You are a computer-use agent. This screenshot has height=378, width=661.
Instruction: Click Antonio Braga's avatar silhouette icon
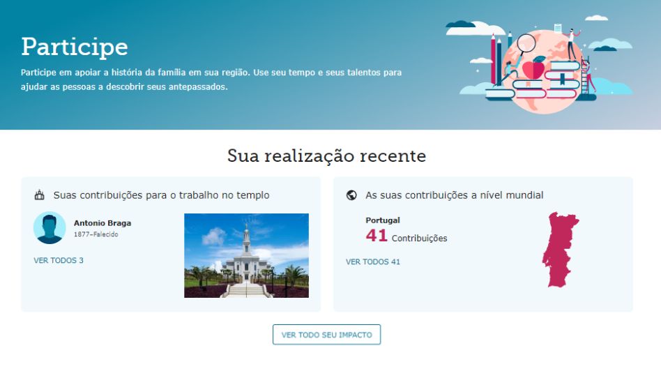click(x=50, y=228)
